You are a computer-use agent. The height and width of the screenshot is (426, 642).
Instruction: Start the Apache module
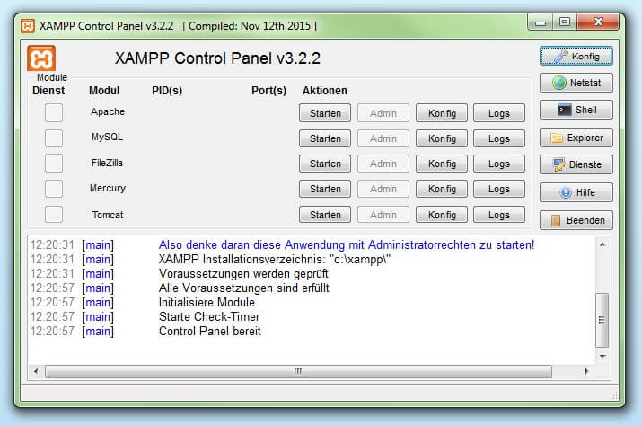(325, 113)
